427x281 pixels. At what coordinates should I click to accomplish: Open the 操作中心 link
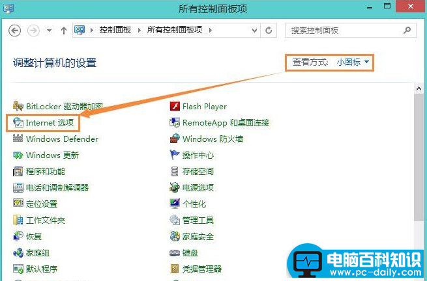point(198,155)
